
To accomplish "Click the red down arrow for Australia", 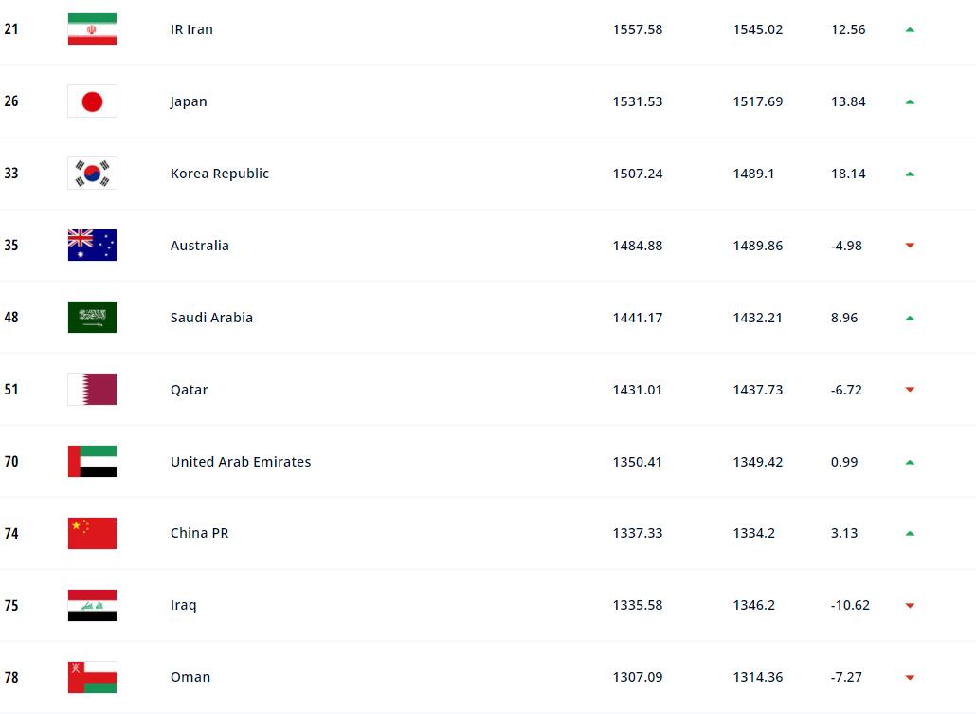I will click(910, 246).
